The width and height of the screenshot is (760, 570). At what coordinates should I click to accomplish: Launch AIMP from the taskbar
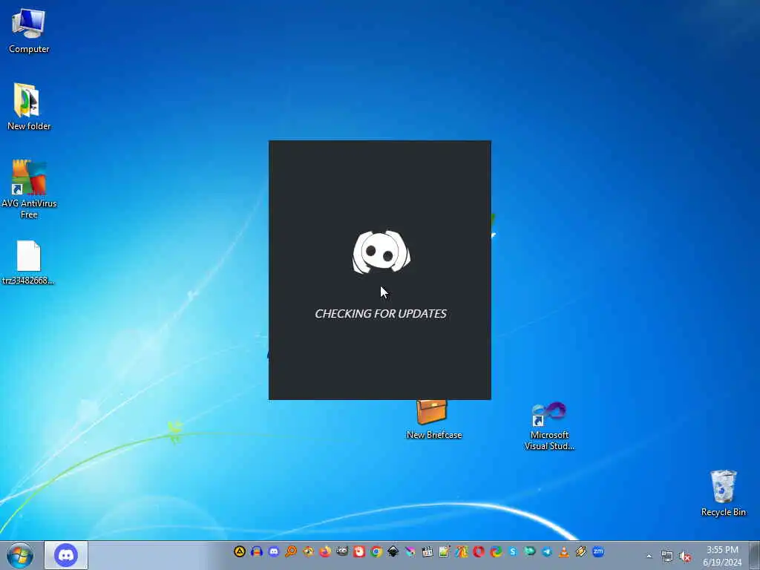pos(240,551)
